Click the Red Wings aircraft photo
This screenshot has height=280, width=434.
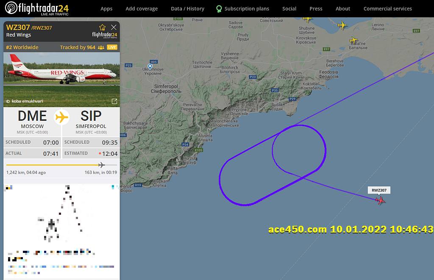click(x=61, y=79)
